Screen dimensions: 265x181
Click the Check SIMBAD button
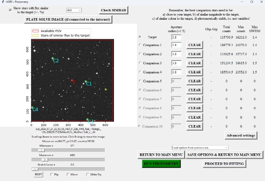tap(114, 10)
